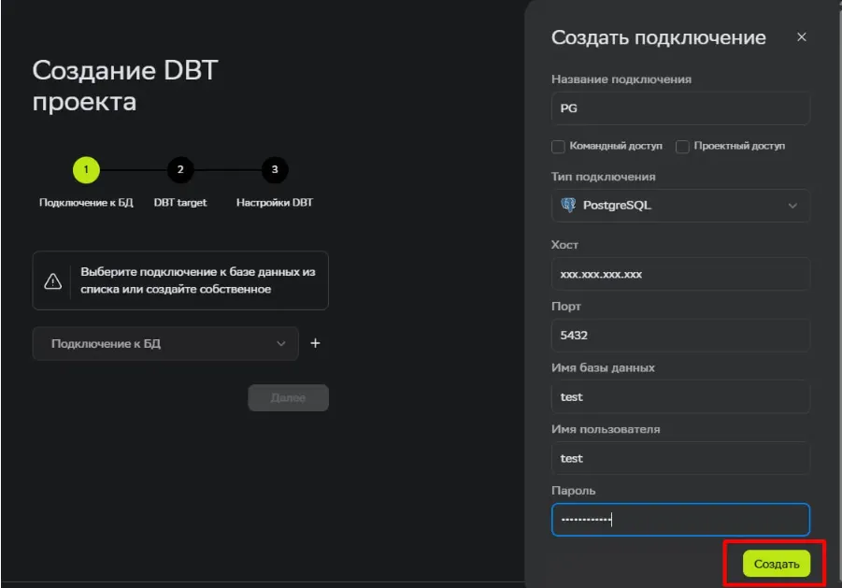Image resolution: width=842 pixels, height=588 pixels.
Task: Enable the Командный доступ checkbox
Action: (558, 146)
